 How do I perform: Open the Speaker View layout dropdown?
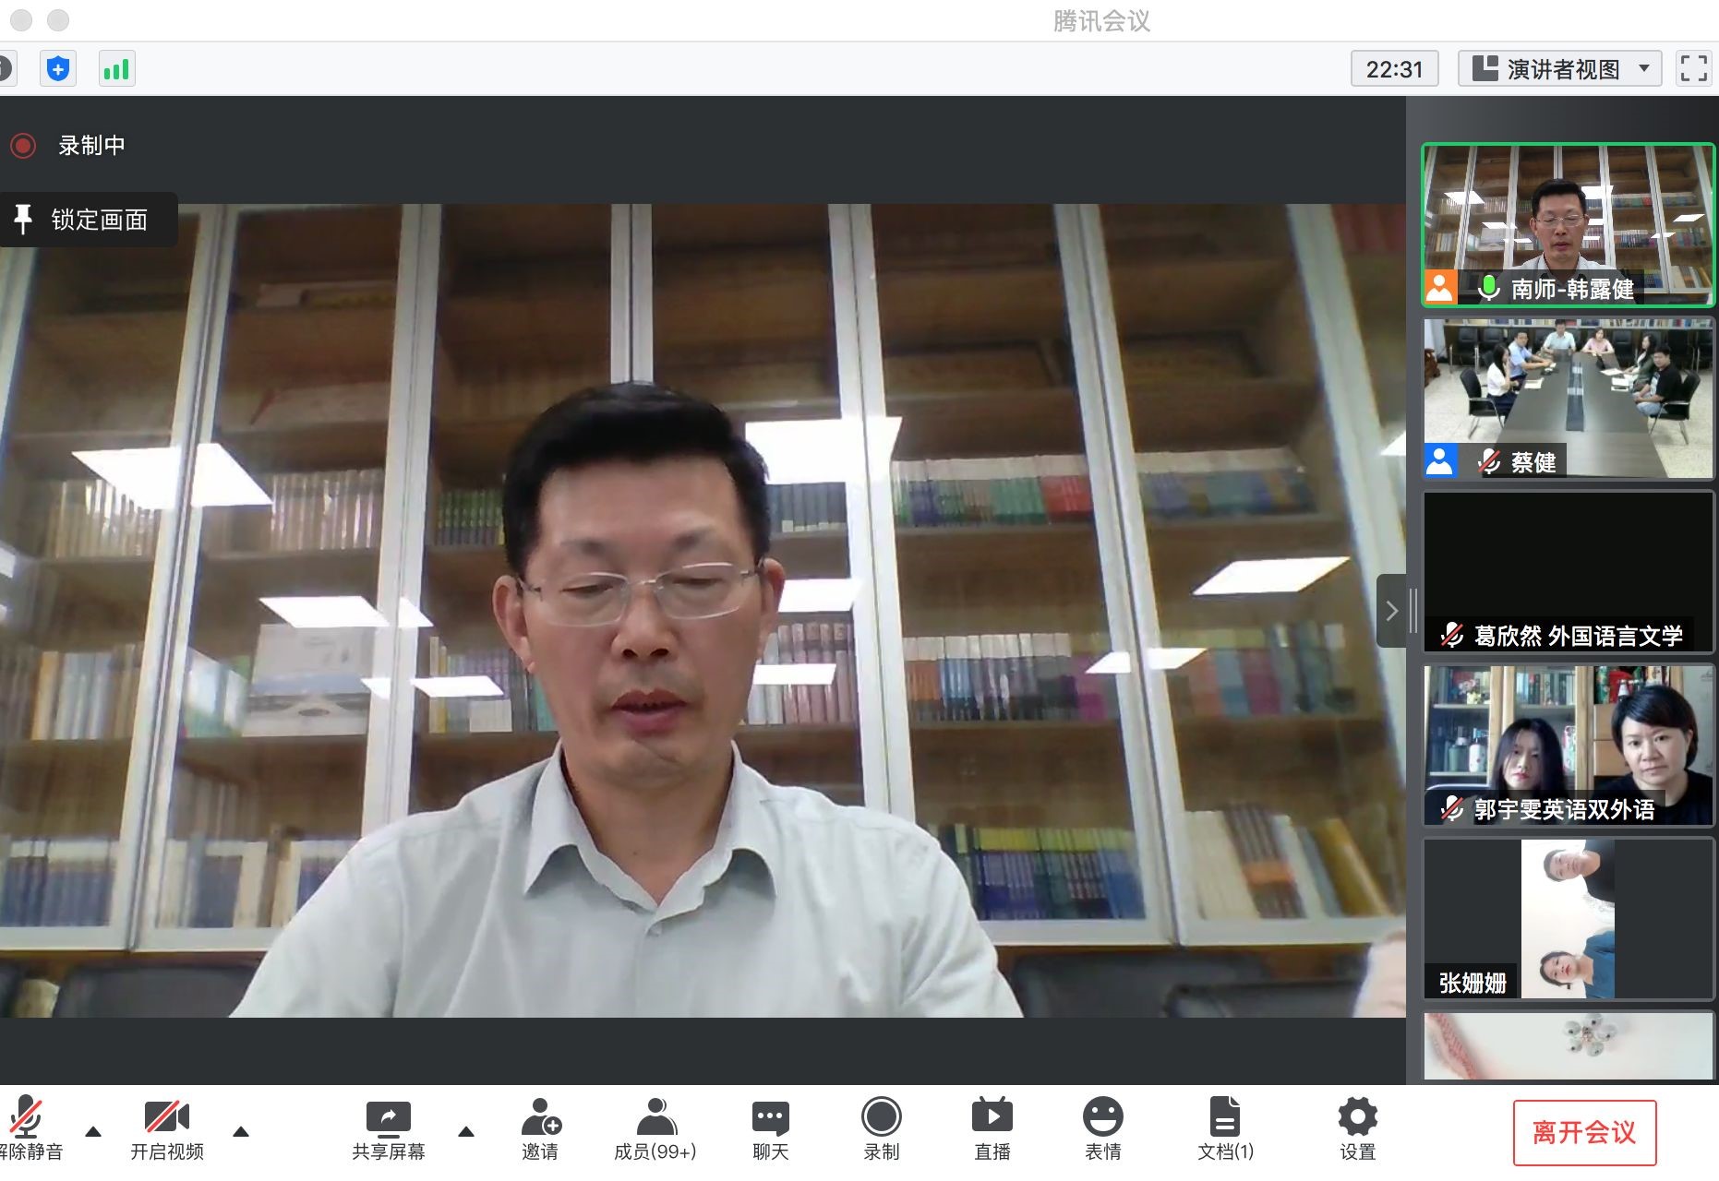(x=1559, y=69)
